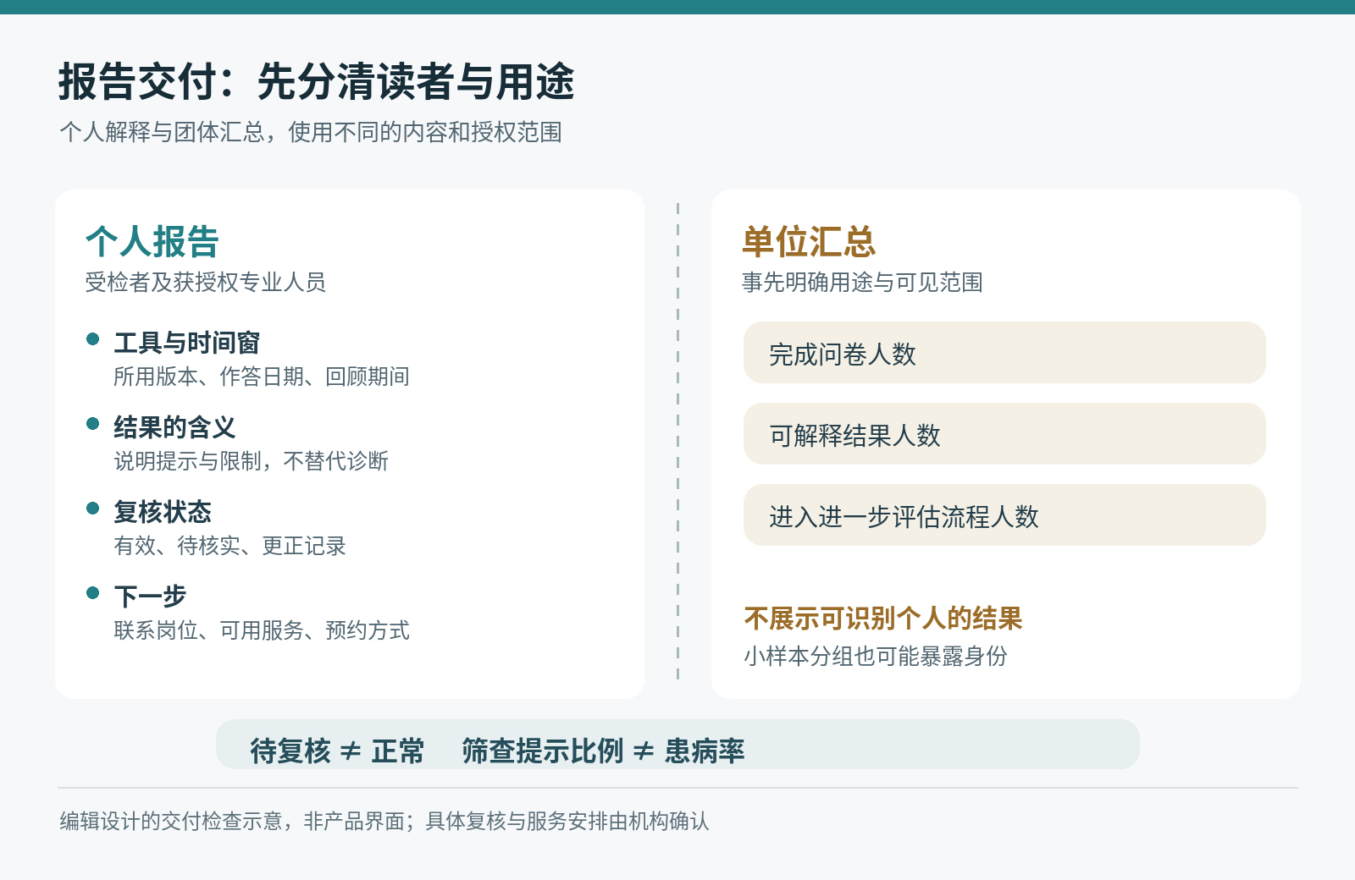Select the 个人报告 heading
Viewport: 1355px width, 880px height.
click(152, 241)
